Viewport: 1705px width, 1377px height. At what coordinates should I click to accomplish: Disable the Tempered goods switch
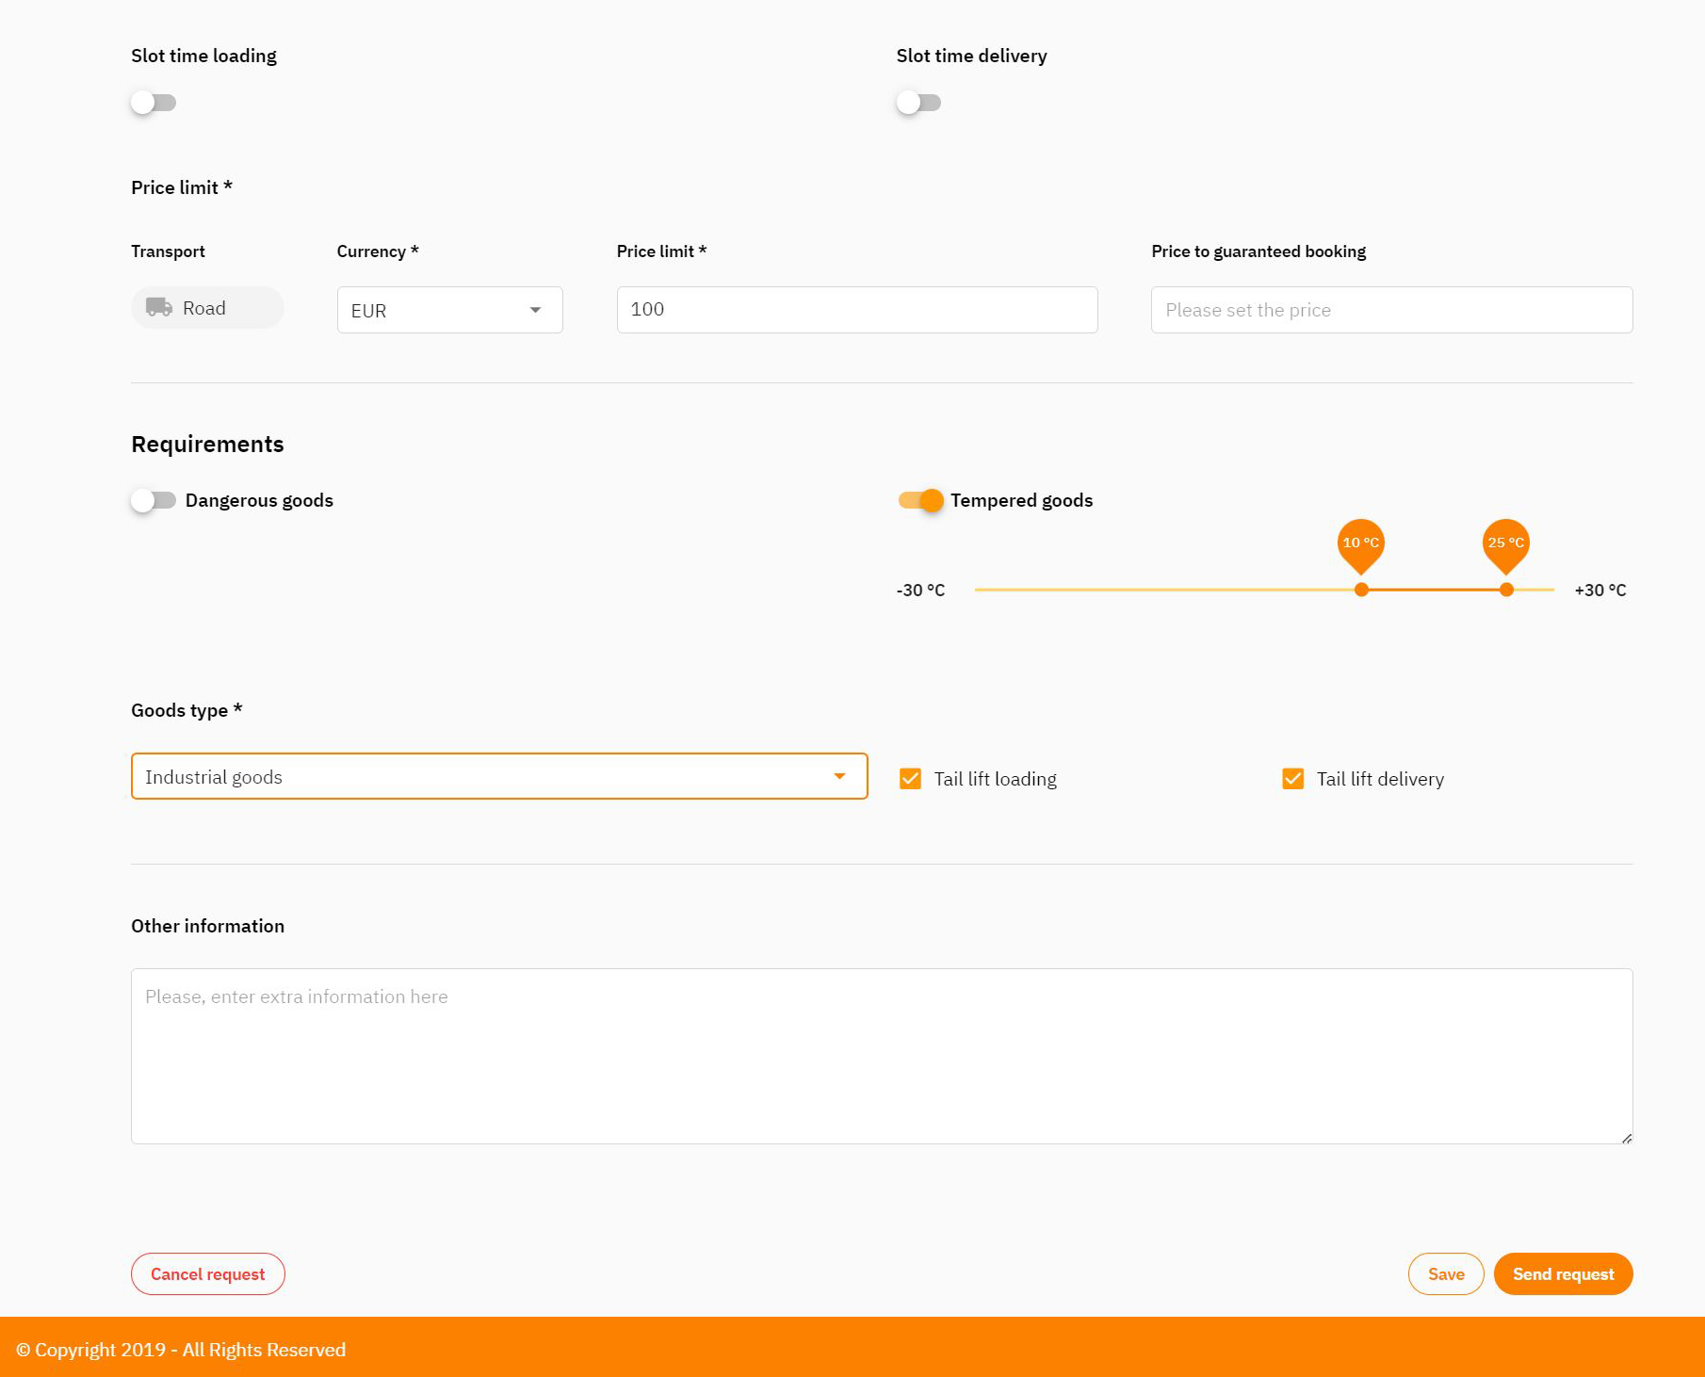tap(920, 500)
